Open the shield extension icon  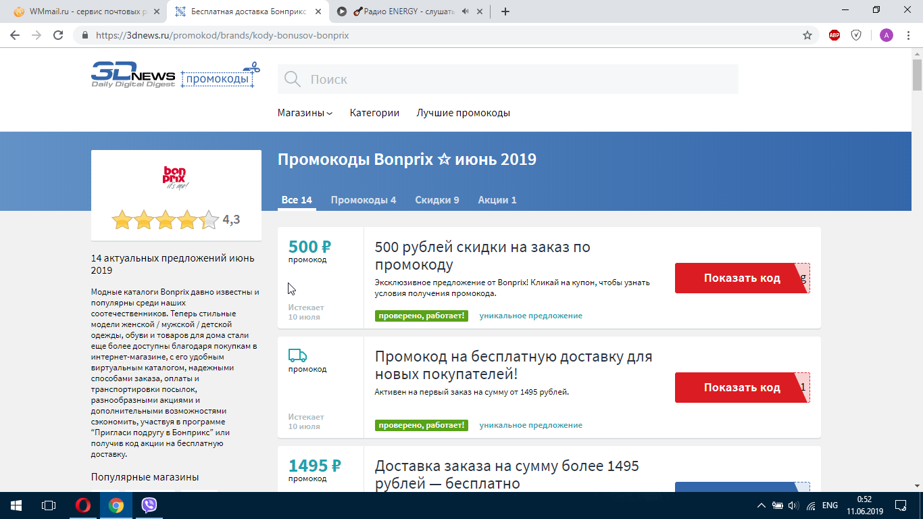click(x=856, y=35)
